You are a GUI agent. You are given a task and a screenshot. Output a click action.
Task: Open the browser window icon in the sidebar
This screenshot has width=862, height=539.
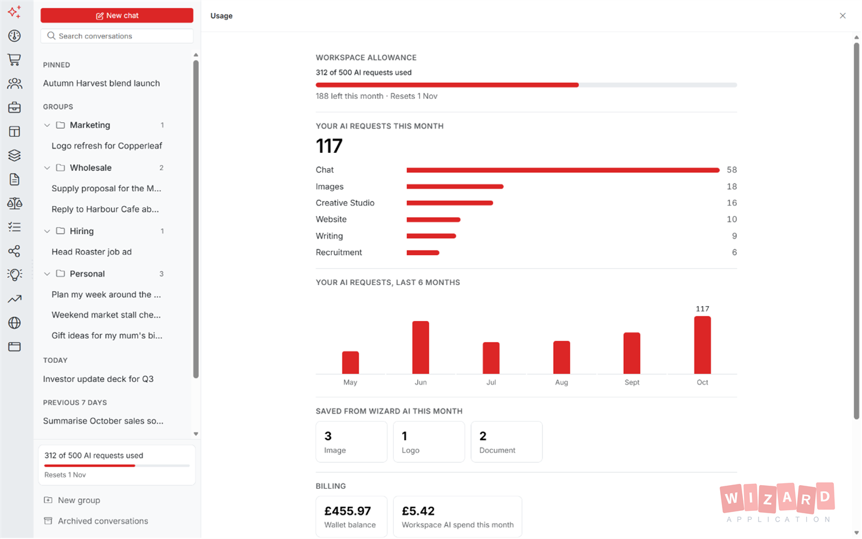click(x=14, y=347)
